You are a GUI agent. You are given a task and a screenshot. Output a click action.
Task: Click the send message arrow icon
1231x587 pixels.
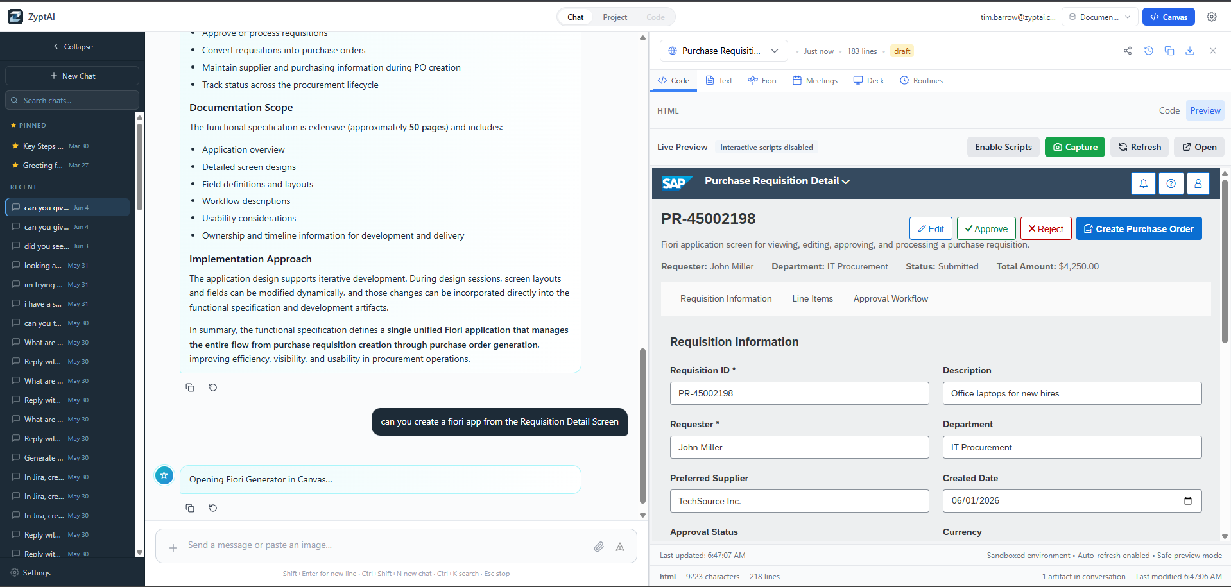tap(620, 547)
